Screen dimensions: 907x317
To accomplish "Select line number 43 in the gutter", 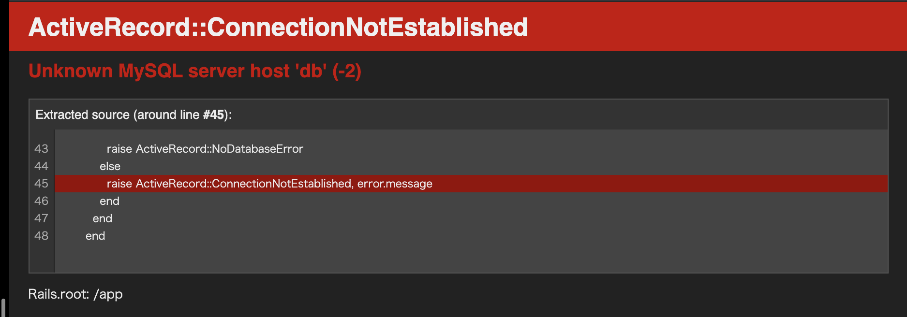I will (41, 149).
